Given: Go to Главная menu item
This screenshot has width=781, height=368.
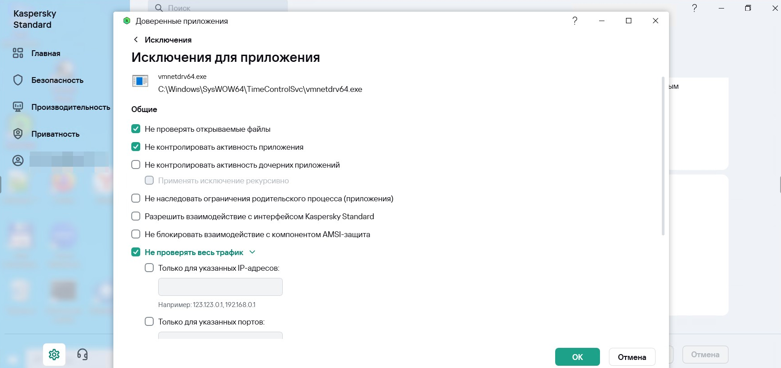Looking at the screenshot, I should [46, 53].
